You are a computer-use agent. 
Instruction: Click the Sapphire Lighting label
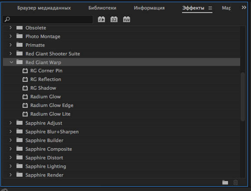pos(46,166)
